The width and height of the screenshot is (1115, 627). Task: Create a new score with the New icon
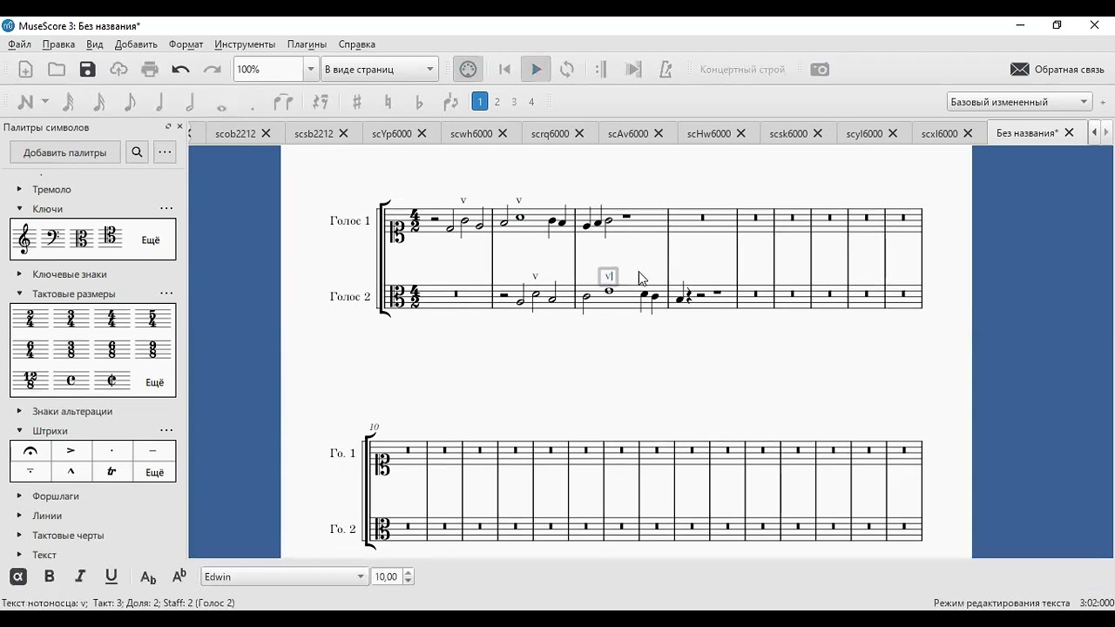25,70
